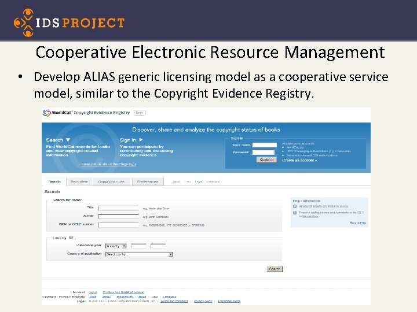
Task: Click into the Author search field
Action: [118, 217]
